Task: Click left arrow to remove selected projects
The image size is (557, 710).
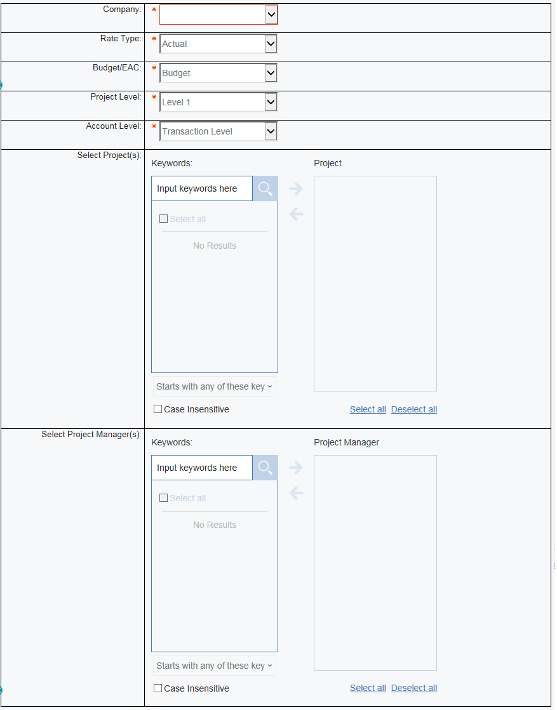Action: click(x=296, y=214)
